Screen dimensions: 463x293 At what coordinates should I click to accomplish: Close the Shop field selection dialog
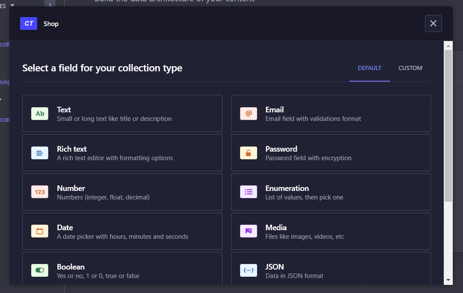tap(433, 23)
